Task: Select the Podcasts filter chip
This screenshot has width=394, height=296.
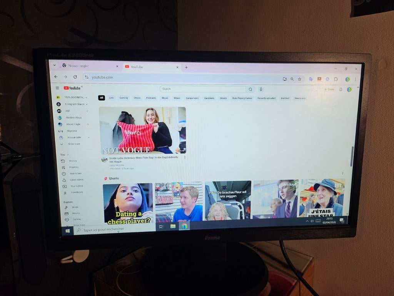Action: (x=151, y=98)
